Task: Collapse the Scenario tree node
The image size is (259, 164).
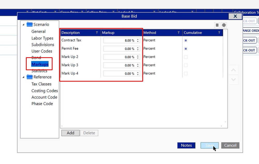Action: 24,25
